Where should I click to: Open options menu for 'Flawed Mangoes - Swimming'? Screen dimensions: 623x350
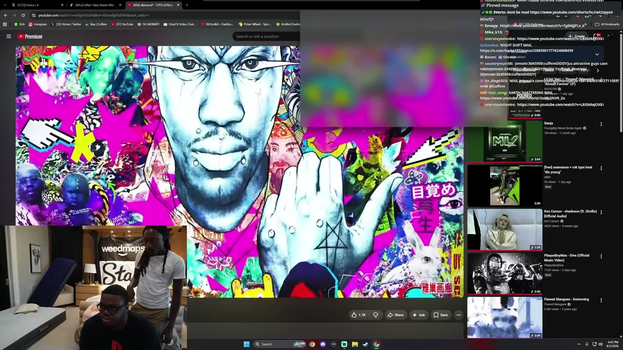point(601,300)
